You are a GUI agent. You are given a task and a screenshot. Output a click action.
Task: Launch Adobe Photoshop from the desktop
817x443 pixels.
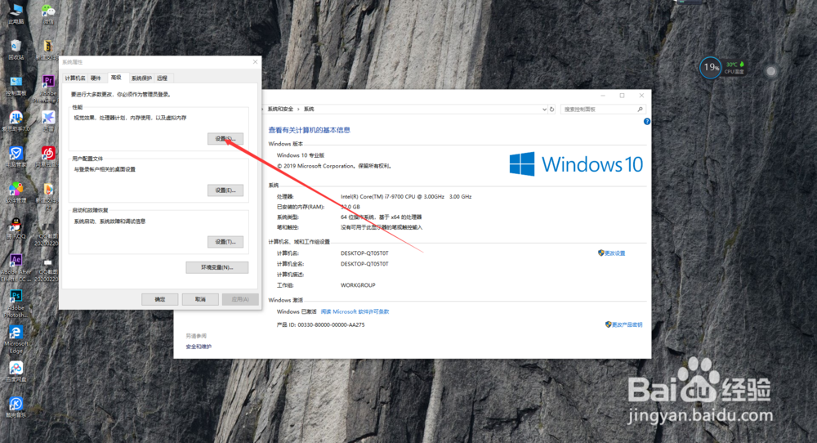(x=16, y=302)
